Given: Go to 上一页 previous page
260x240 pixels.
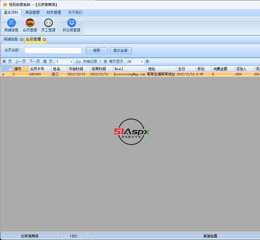Looking at the screenshot, I should tap(21, 61).
